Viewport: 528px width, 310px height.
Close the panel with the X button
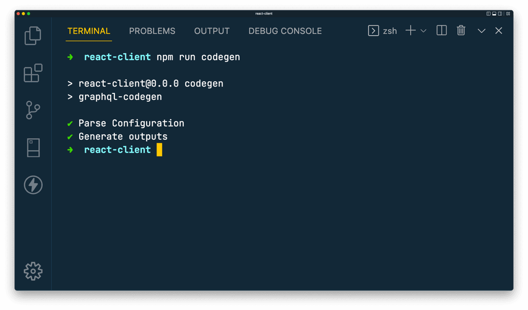[x=498, y=30]
